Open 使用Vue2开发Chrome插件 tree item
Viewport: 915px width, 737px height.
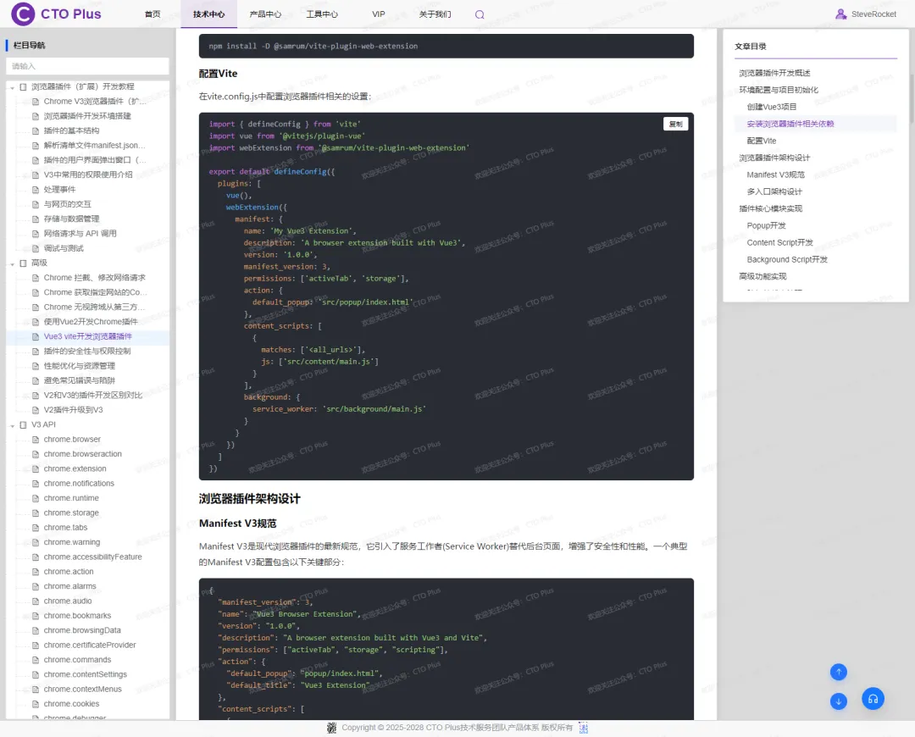[x=91, y=322]
